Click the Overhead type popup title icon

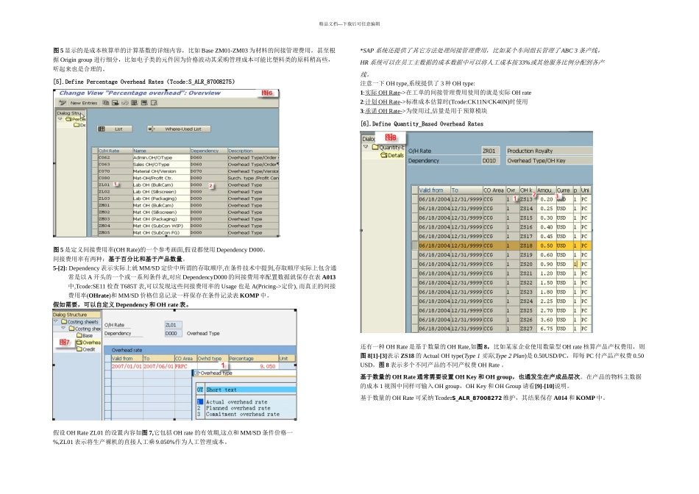click(197, 373)
